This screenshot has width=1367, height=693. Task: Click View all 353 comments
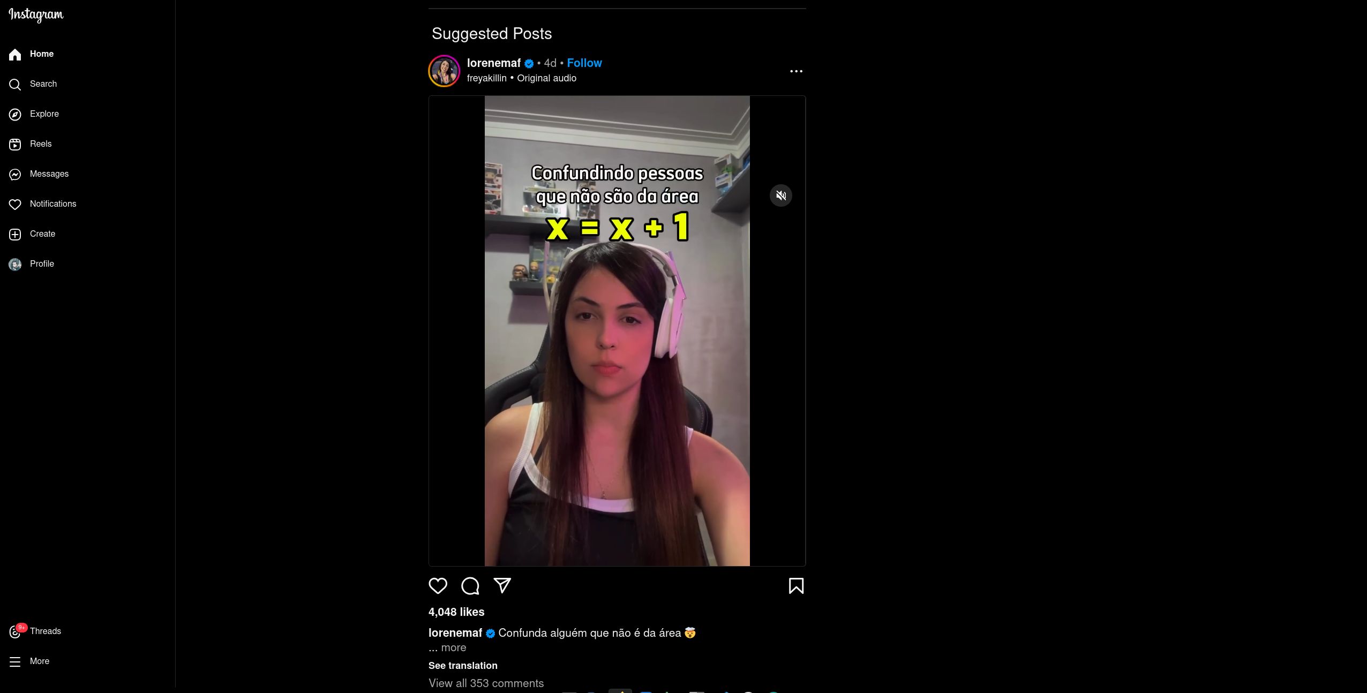pos(485,683)
